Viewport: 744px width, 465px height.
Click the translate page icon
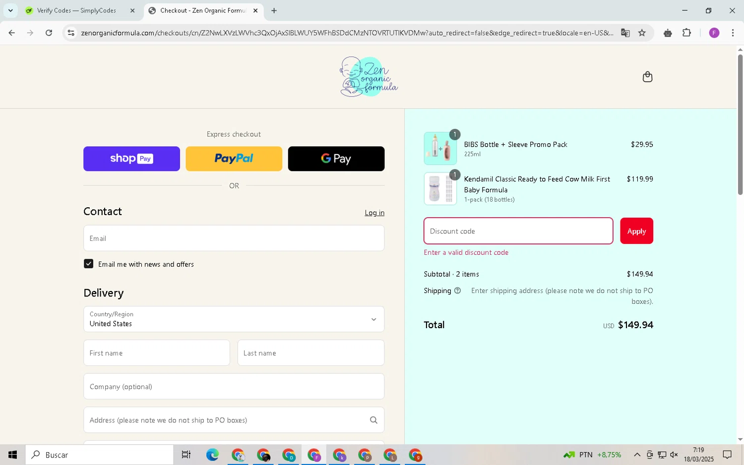coord(625,33)
